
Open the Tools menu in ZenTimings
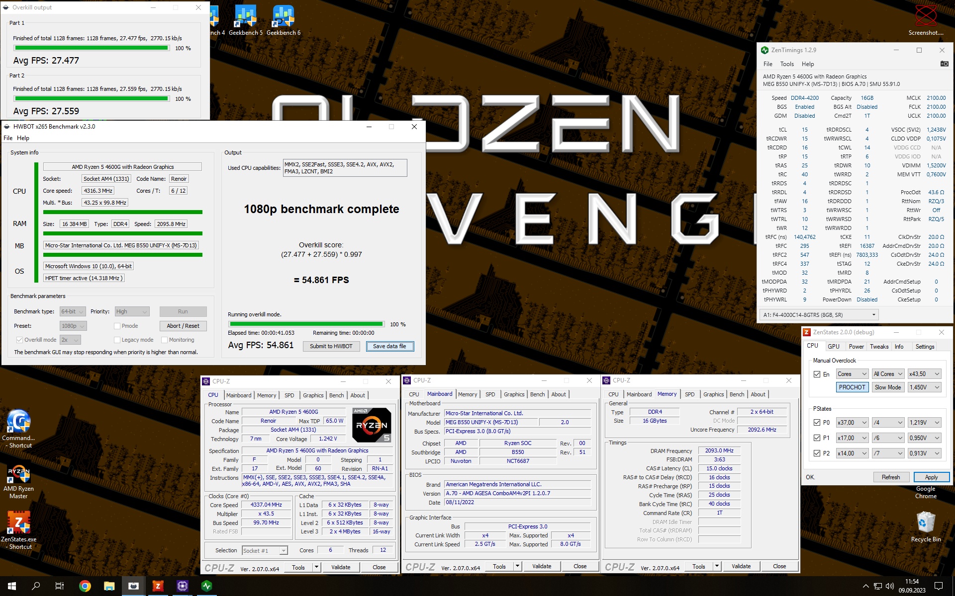point(787,64)
